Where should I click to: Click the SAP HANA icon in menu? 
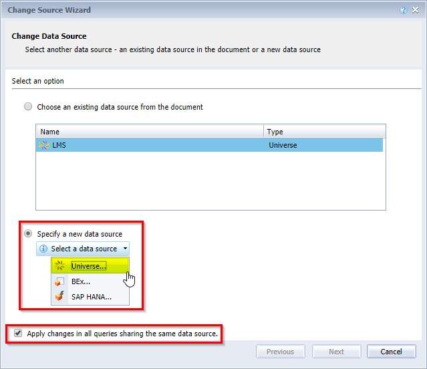click(60, 297)
